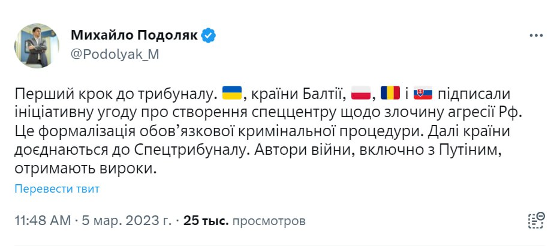Click the dashed document icon with minus
Viewport: 557px width, 246px height.
[x=535, y=220]
